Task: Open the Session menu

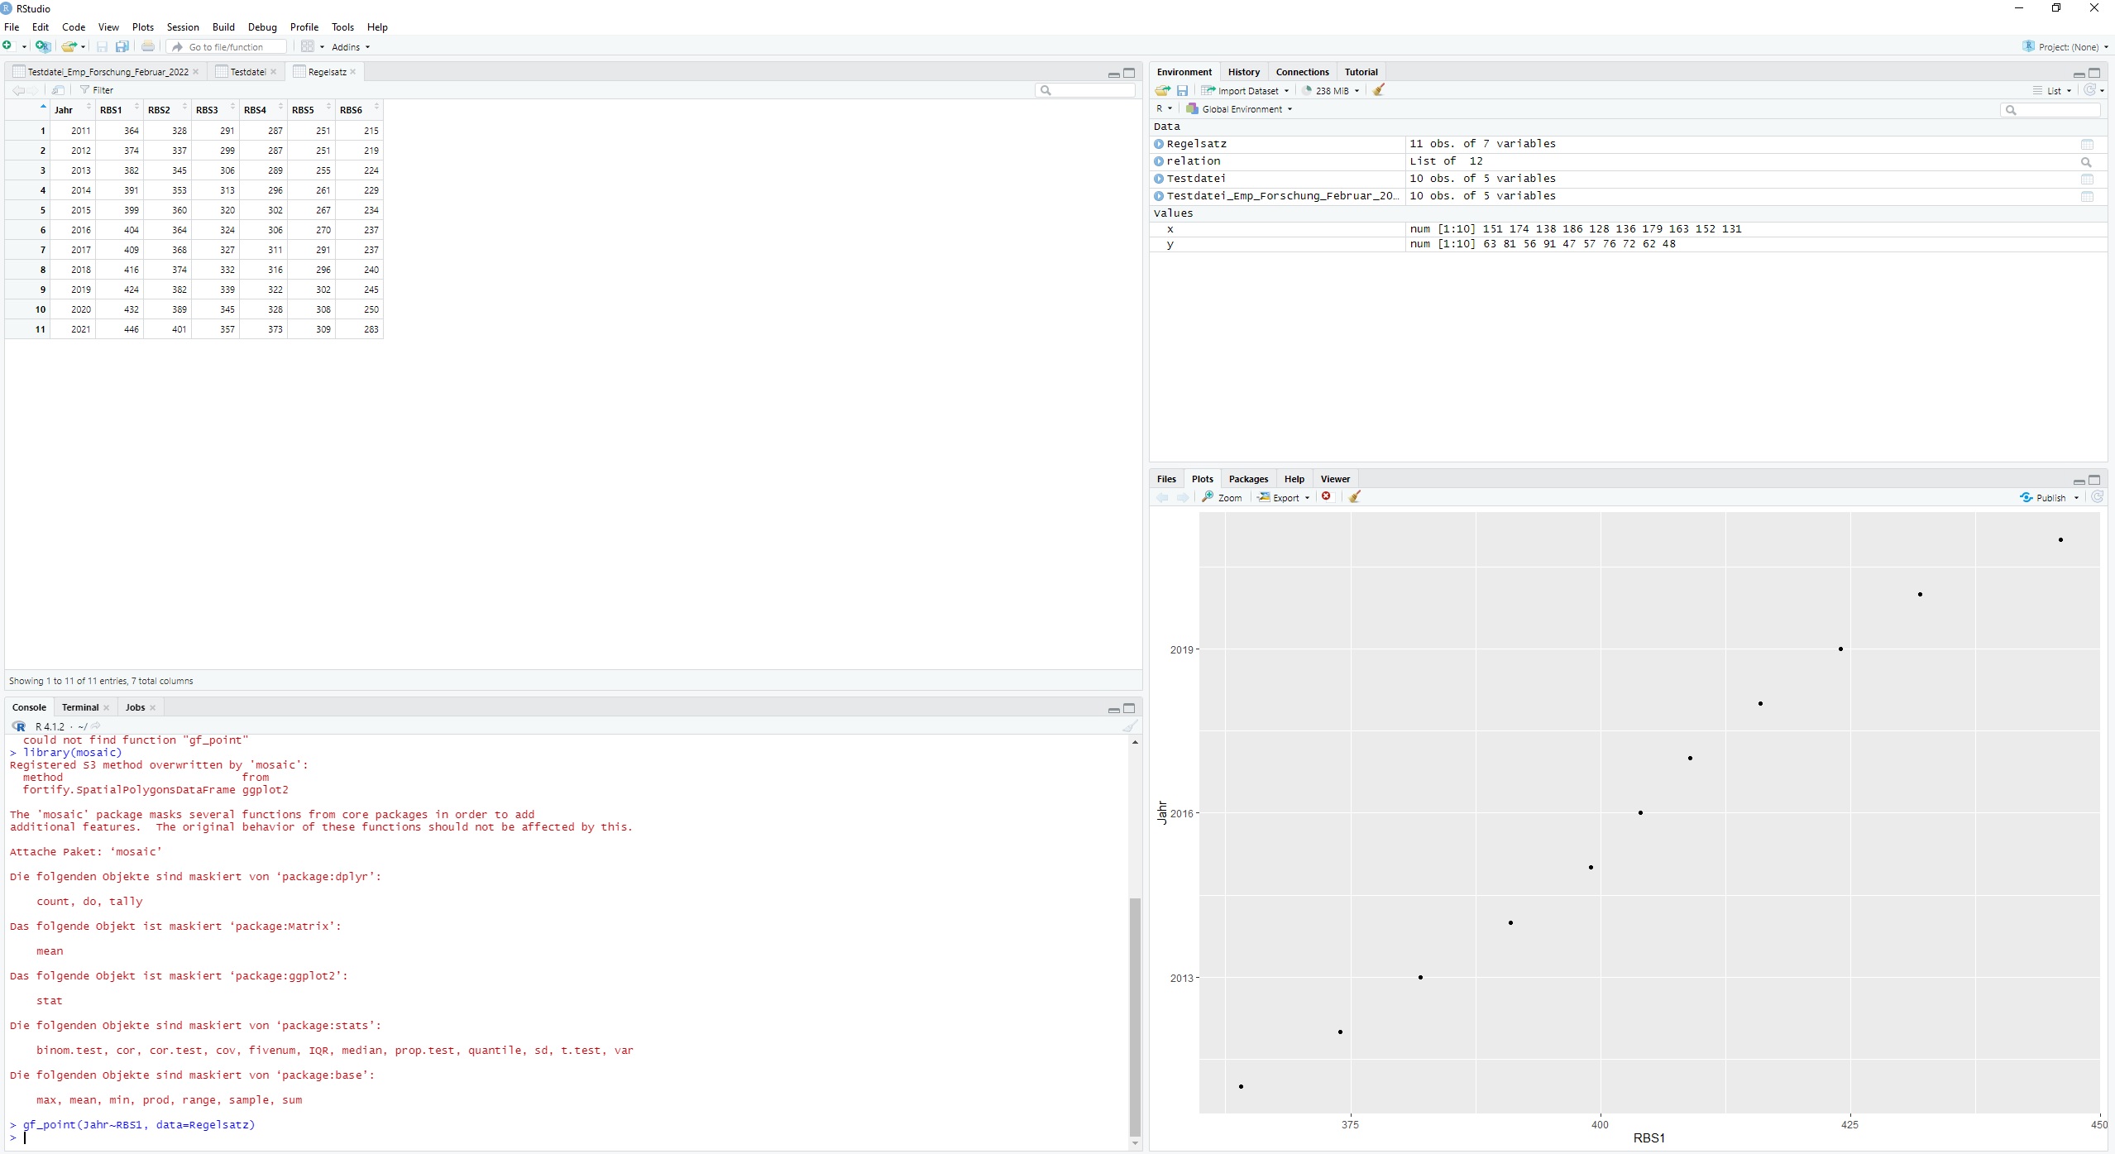Action: [183, 27]
